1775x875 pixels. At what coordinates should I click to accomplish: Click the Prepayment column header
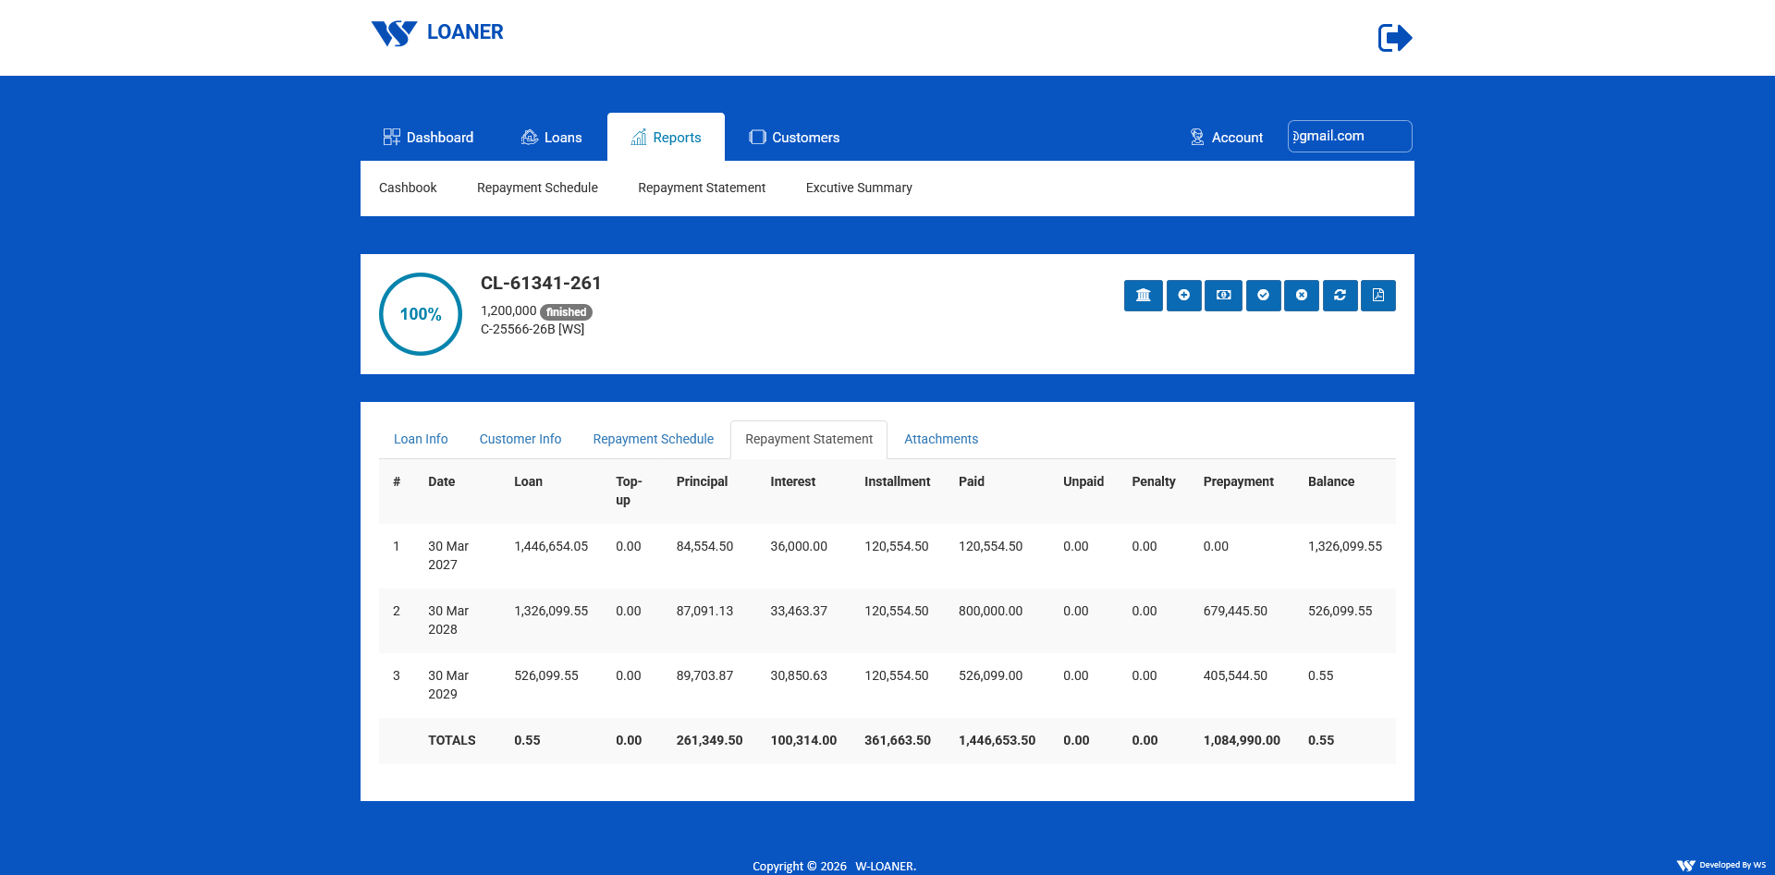(x=1238, y=481)
